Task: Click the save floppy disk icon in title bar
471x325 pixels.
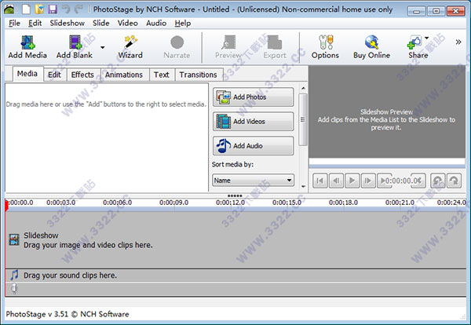Action: tap(53, 9)
